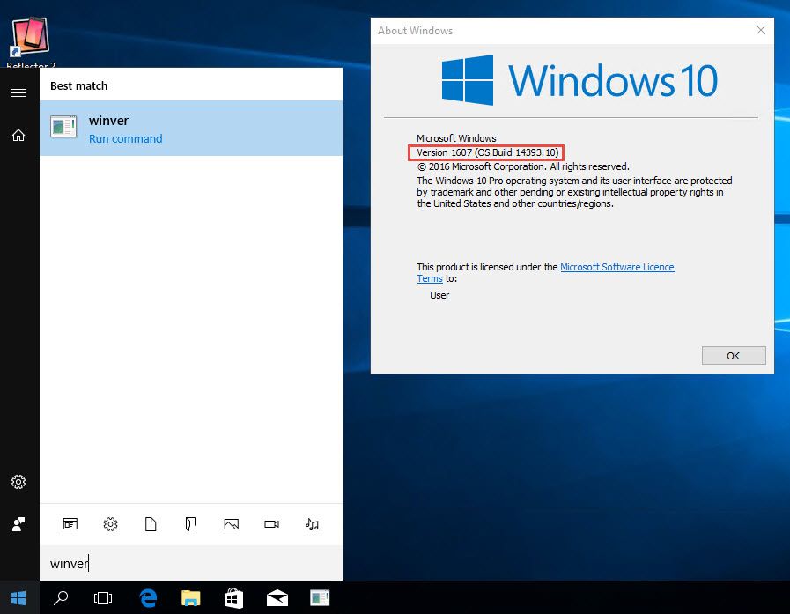Open the Start menu Windows button

click(x=18, y=598)
